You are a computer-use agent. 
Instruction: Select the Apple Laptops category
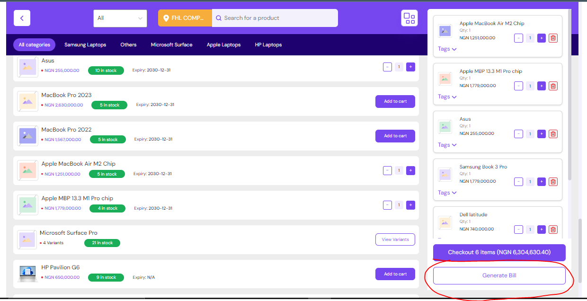click(223, 45)
